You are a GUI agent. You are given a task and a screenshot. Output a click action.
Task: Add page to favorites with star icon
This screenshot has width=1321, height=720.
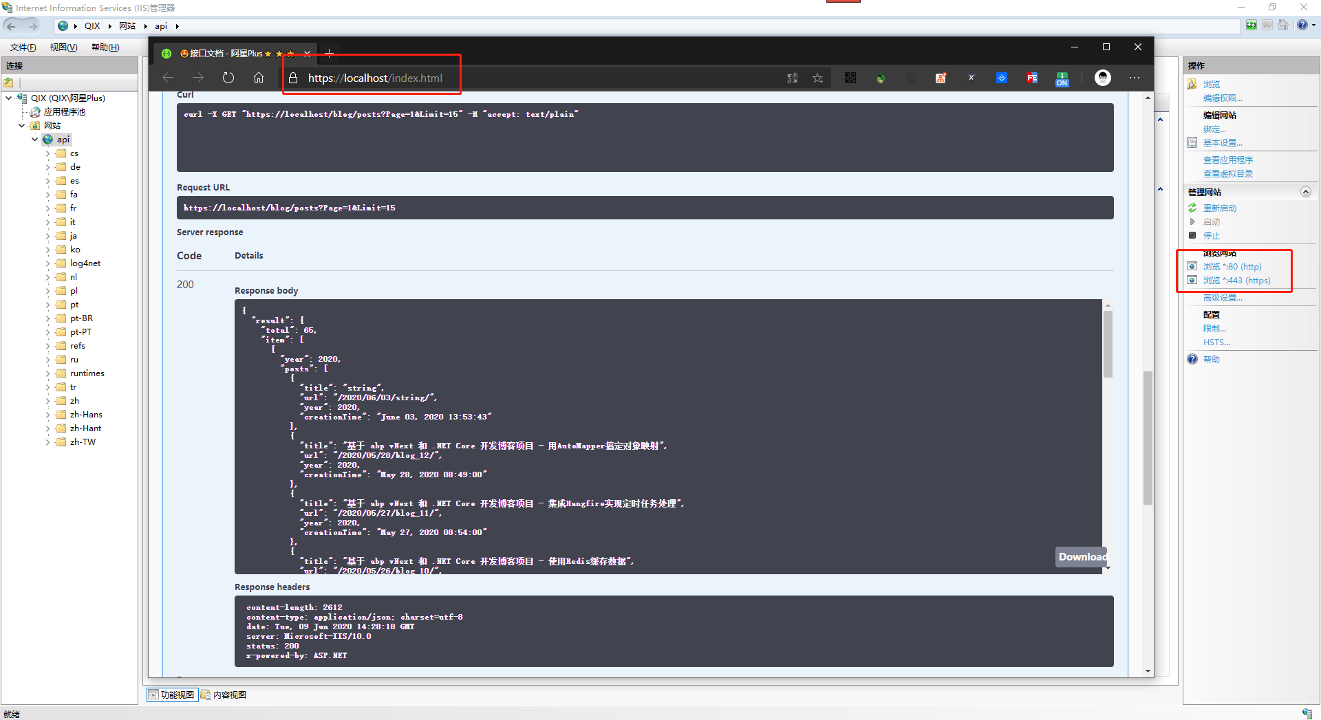click(817, 78)
